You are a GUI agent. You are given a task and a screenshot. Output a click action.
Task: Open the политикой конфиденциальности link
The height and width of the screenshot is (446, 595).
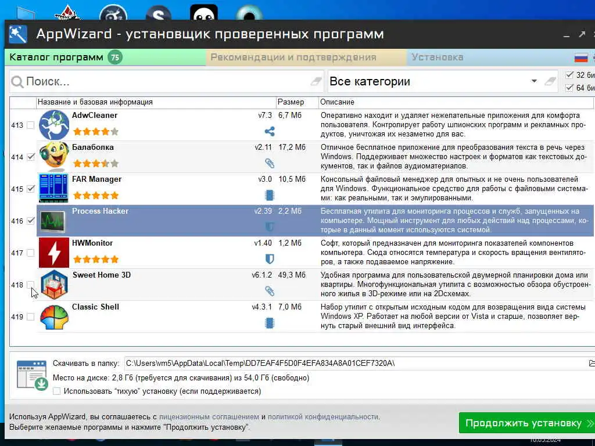pos(323,417)
